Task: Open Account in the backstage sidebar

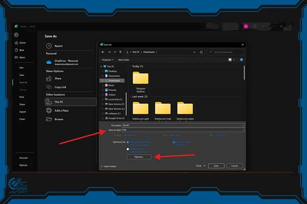Action: click(23, 158)
